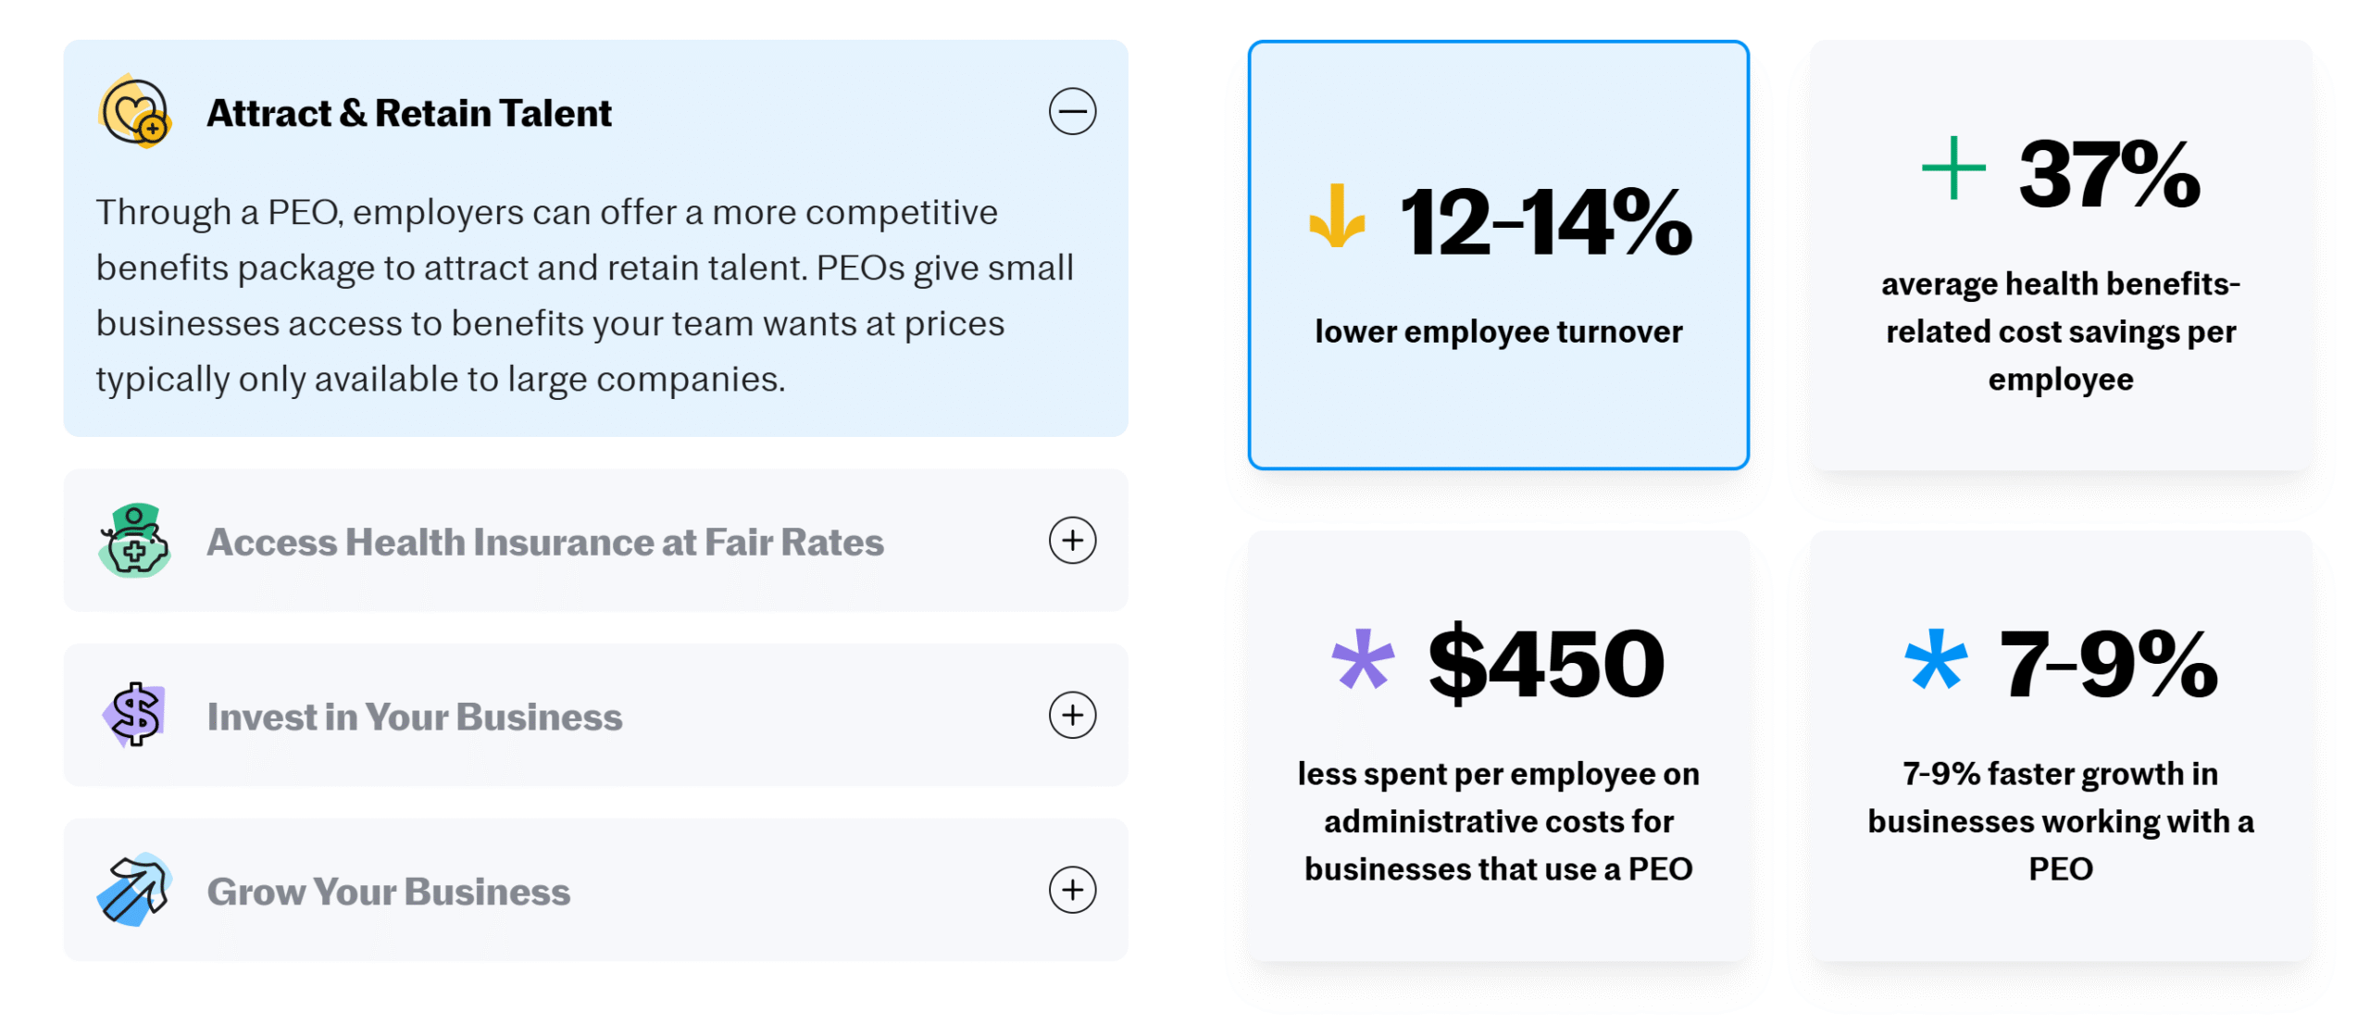This screenshot has height=1024, width=2370.
Task: Expand Access Health Insurance at Fair Rates
Action: click(1072, 541)
